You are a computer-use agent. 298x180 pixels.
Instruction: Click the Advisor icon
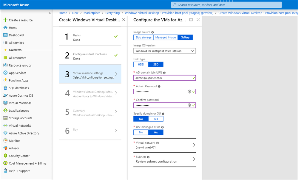(5, 148)
